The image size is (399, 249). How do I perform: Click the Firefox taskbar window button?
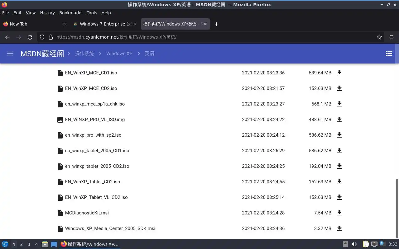(x=90, y=244)
